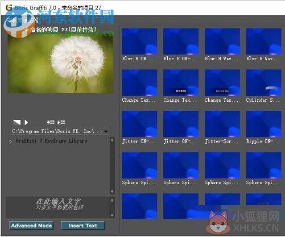The width and height of the screenshot is (285, 237).
Task: Click the arrow-list apply icon
Action: click(x=61, y=122)
